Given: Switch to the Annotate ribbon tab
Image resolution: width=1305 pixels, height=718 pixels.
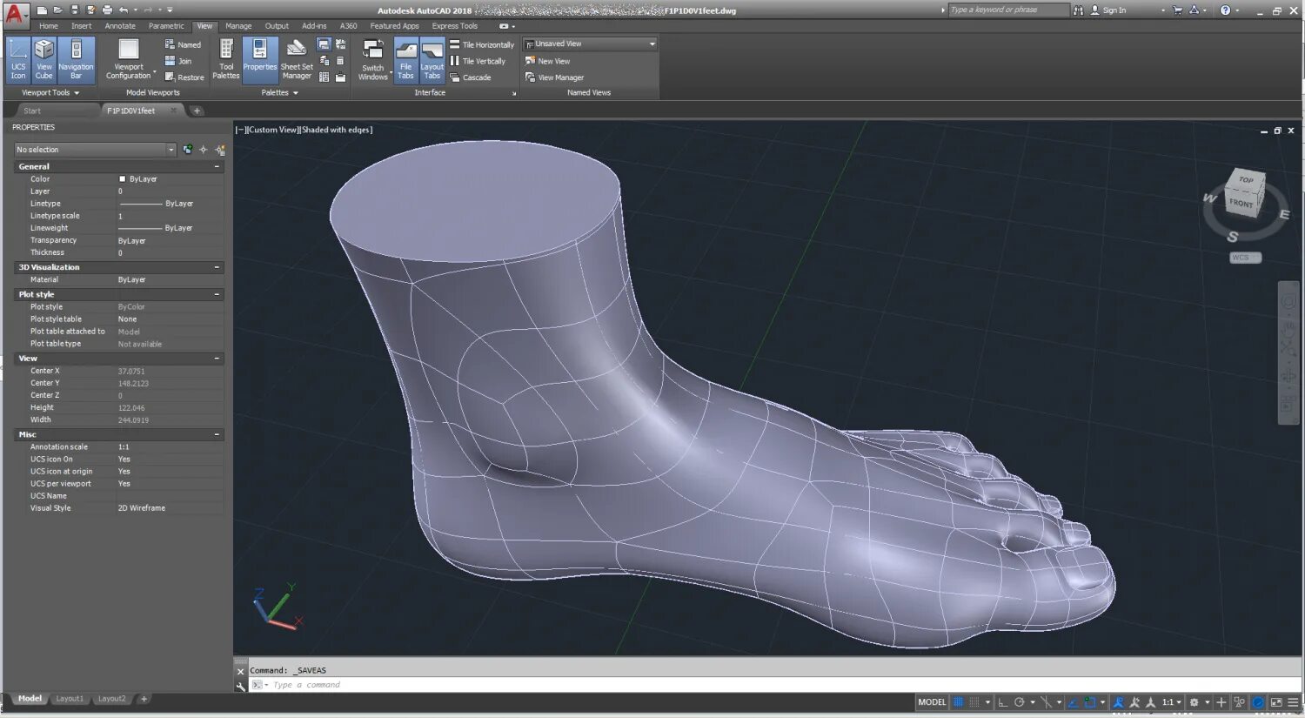Looking at the screenshot, I should tap(120, 26).
